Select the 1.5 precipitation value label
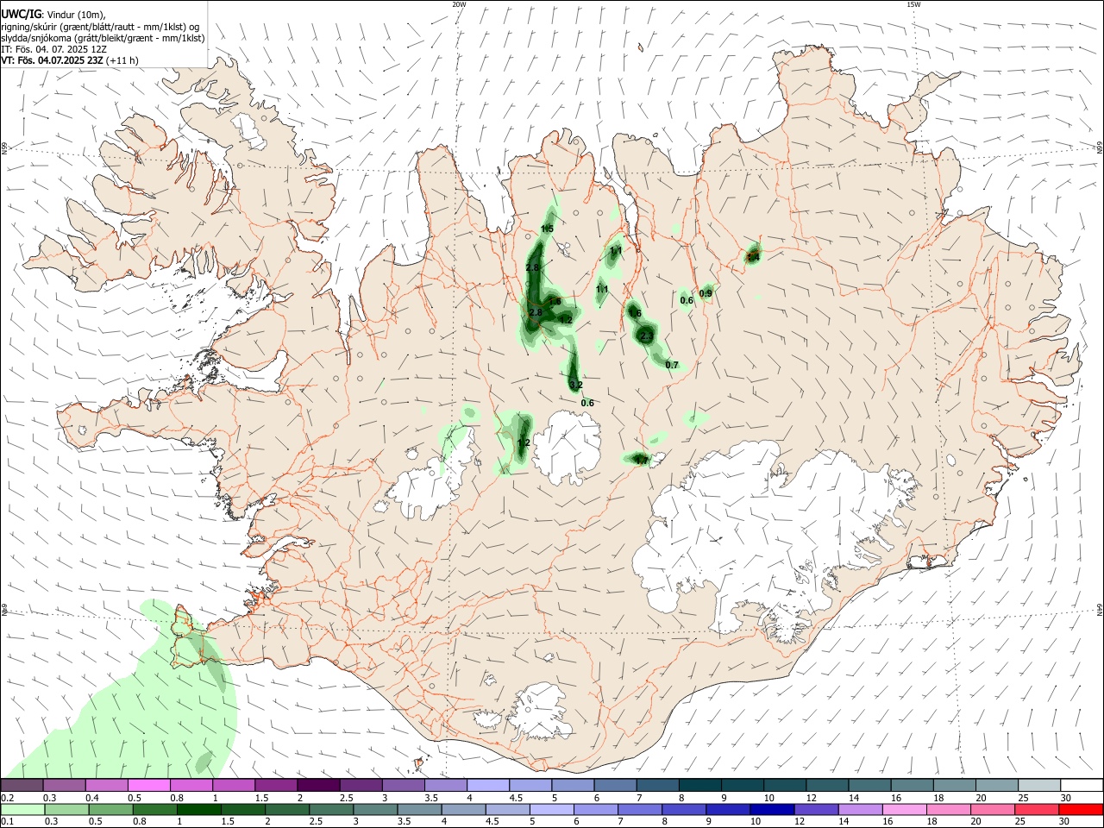The height and width of the screenshot is (828, 1104). (x=547, y=228)
